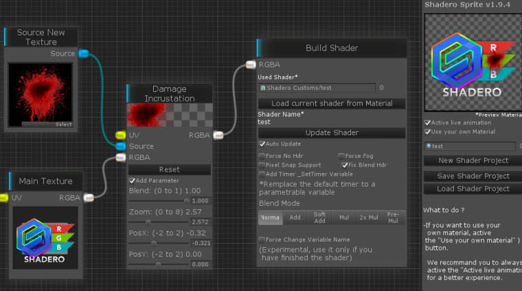The image size is (522, 291).
Task: Click the Shader Name field test
Action: [x=264, y=122]
